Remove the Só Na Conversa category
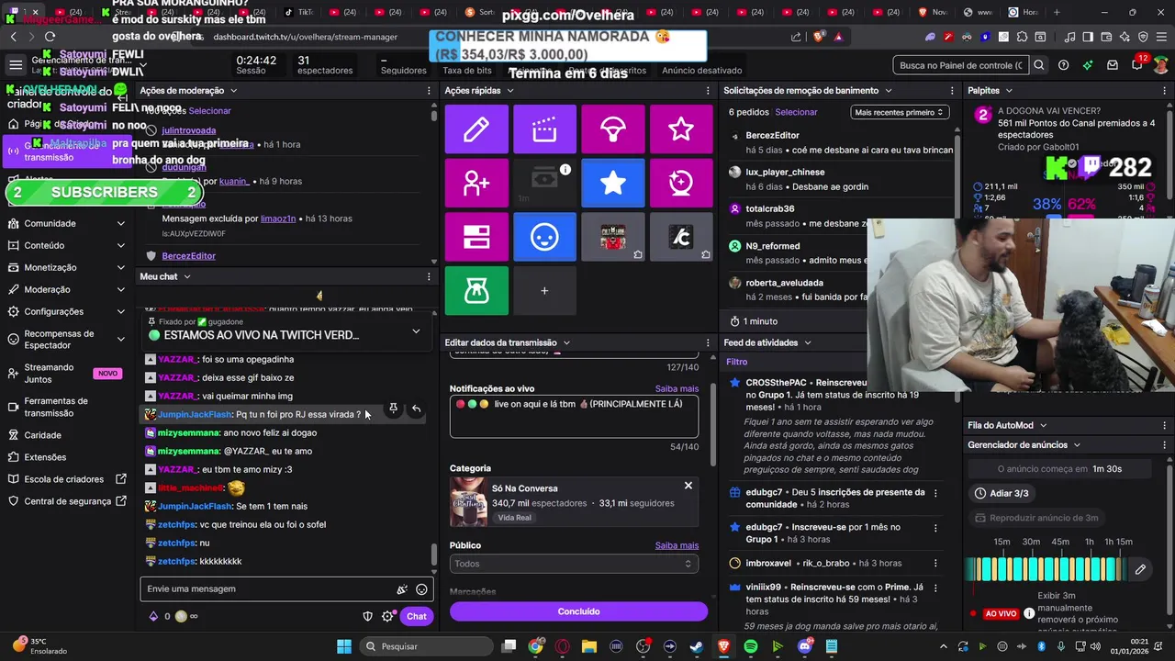Image resolution: width=1175 pixels, height=661 pixels. point(688,486)
